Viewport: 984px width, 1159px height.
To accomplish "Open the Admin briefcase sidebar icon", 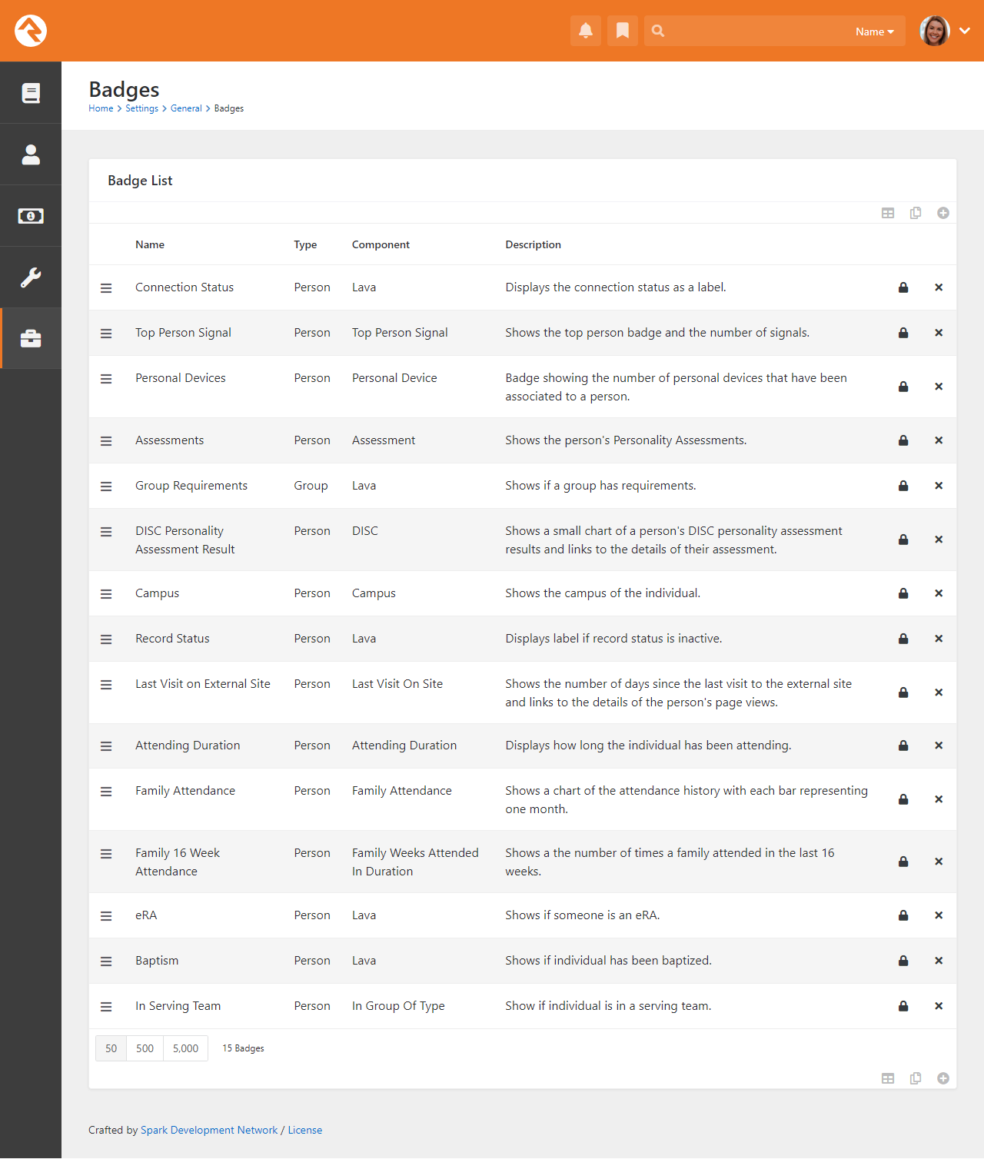I will (31, 339).
